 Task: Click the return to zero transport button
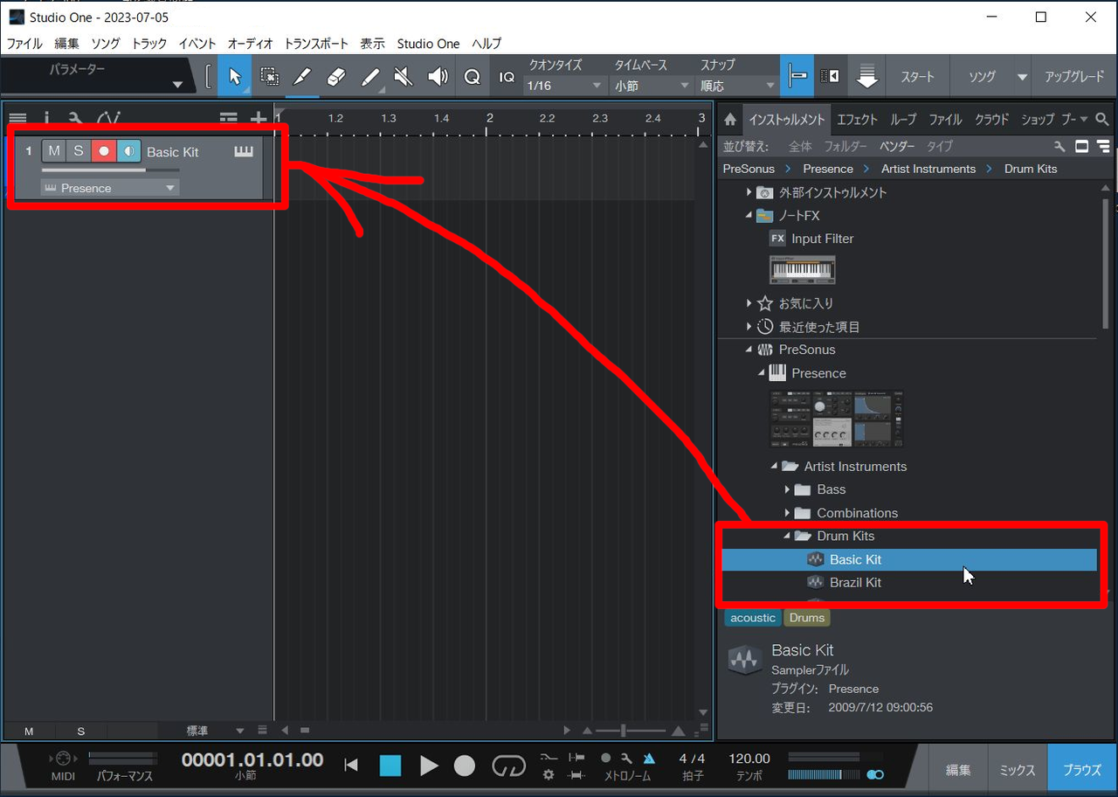(351, 766)
